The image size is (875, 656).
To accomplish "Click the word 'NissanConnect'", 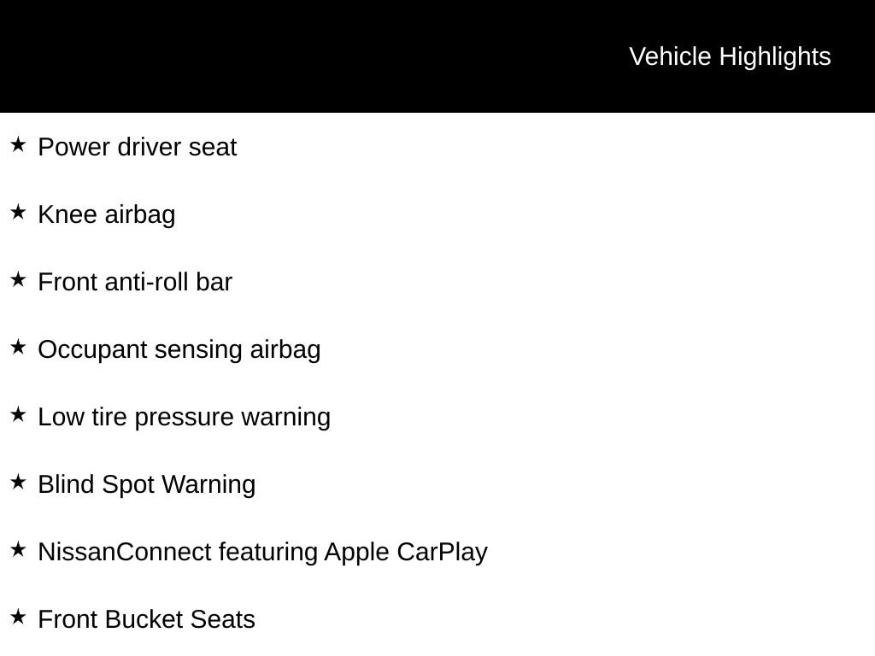I will pos(125,552).
